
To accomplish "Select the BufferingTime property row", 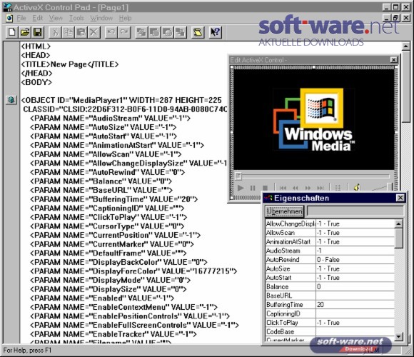I will [330, 305].
